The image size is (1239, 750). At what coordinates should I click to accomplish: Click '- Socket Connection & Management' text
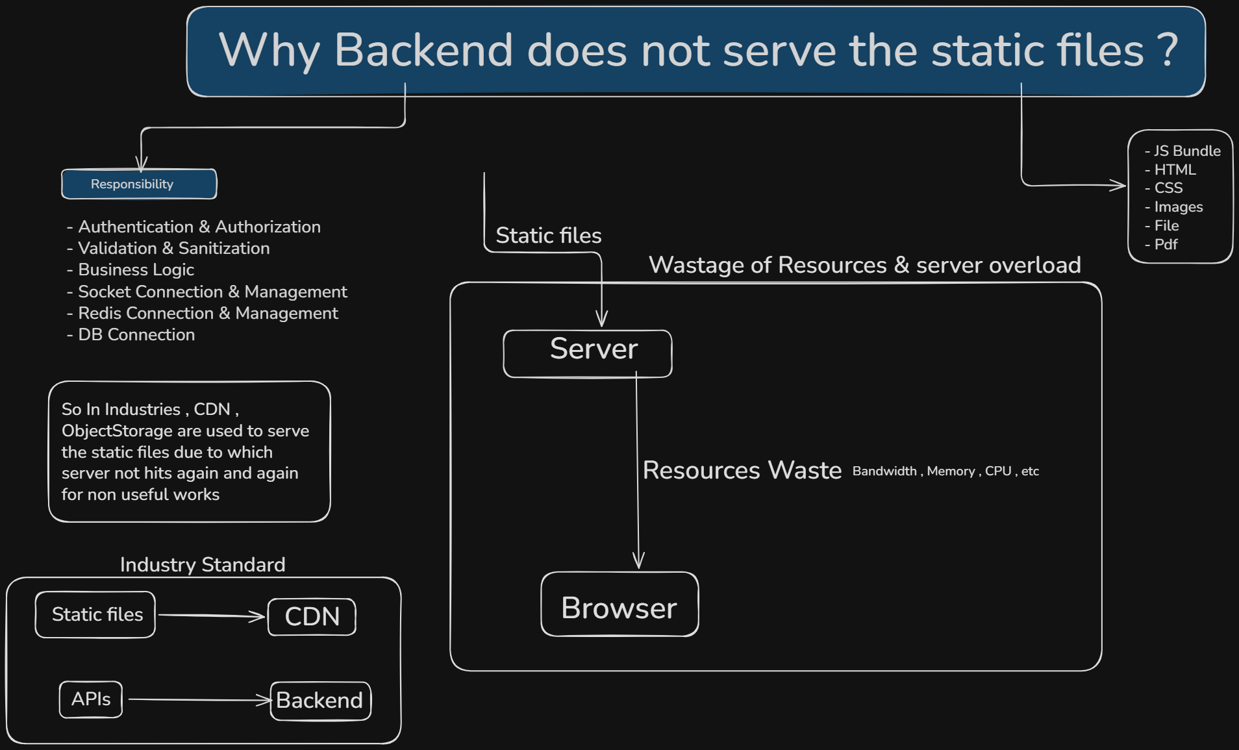coord(207,292)
